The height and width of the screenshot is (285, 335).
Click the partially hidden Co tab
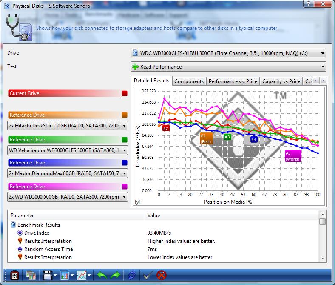308,81
